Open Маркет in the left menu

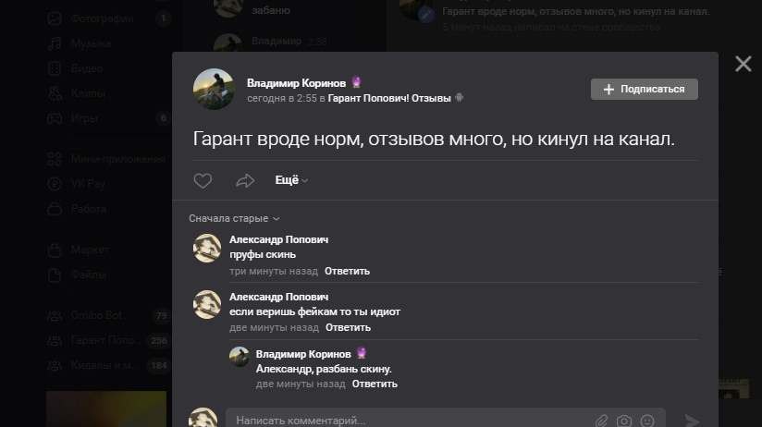coord(90,250)
